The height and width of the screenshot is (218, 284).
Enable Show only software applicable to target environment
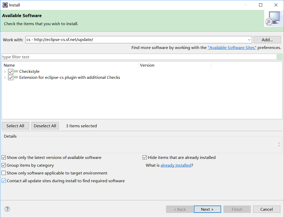[4, 173]
